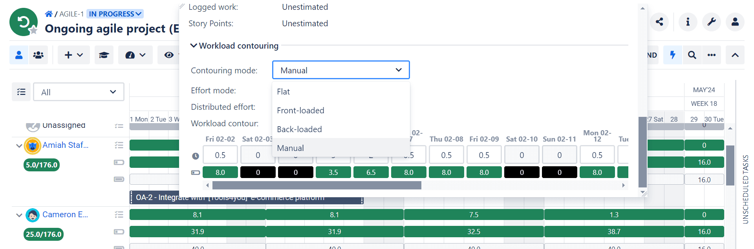The height and width of the screenshot is (249, 754).
Task: Select the single user view icon
Action: (x=19, y=55)
